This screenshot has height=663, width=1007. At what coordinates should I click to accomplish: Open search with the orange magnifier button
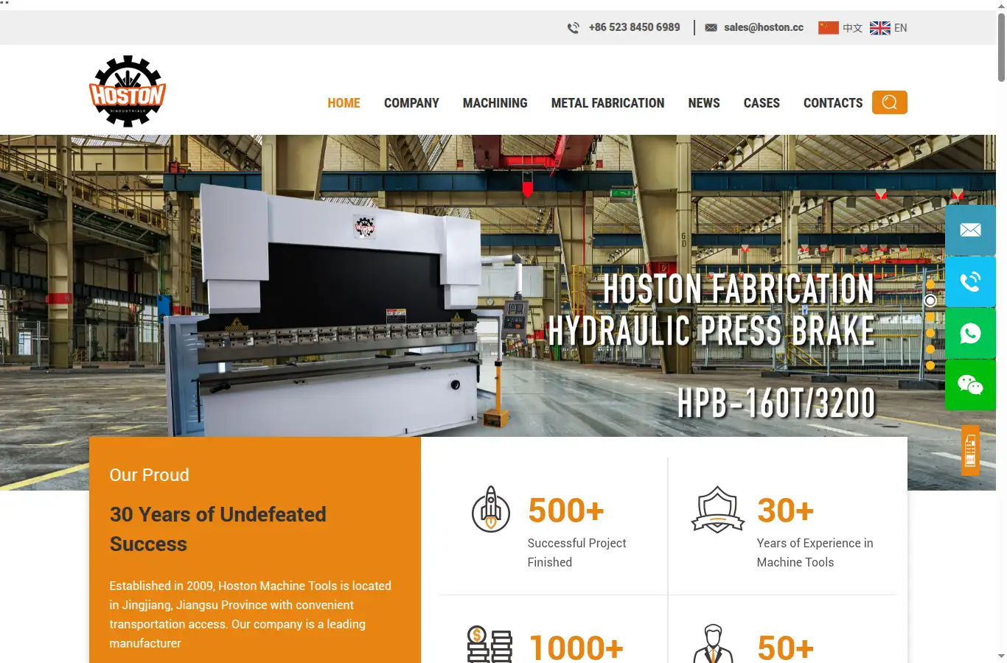[x=890, y=102]
